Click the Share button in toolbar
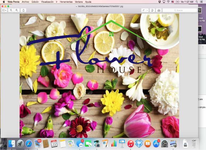The height and width of the screenshot is (150, 206). tap(23, 10)
